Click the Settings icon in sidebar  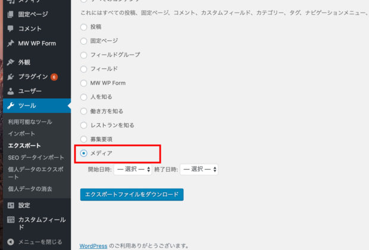11,205
